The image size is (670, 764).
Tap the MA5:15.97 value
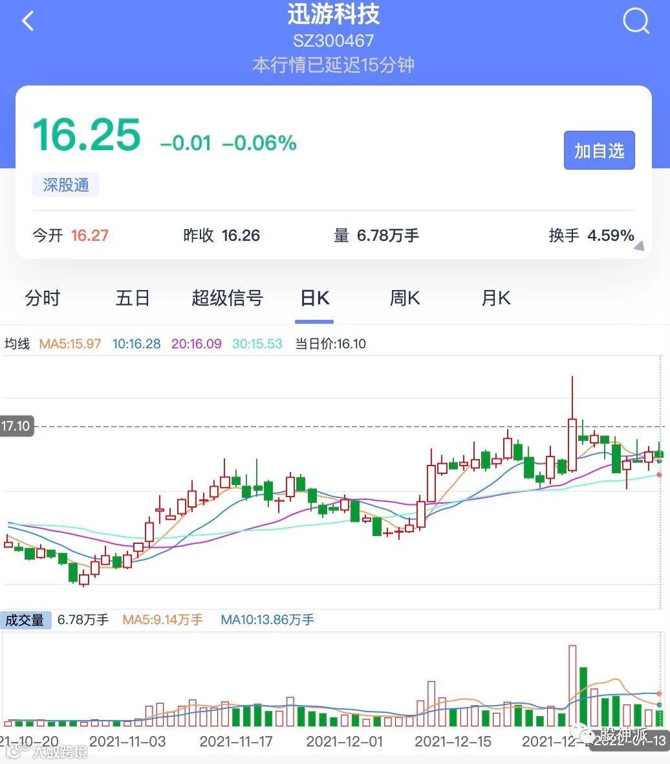click(70, 344)
